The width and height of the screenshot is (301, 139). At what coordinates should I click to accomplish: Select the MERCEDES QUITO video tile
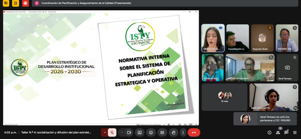coord(274,97)
